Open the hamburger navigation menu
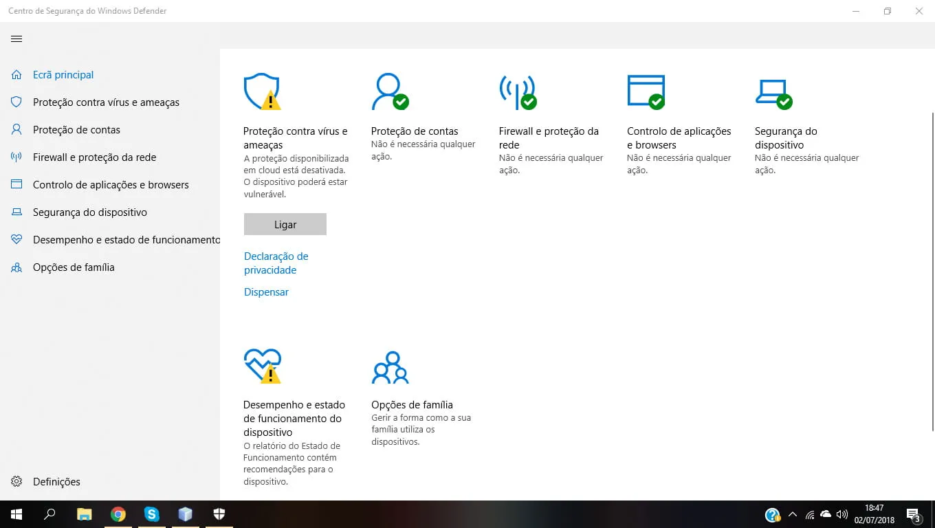The image size is (935, 528). [x=16, y=38]
